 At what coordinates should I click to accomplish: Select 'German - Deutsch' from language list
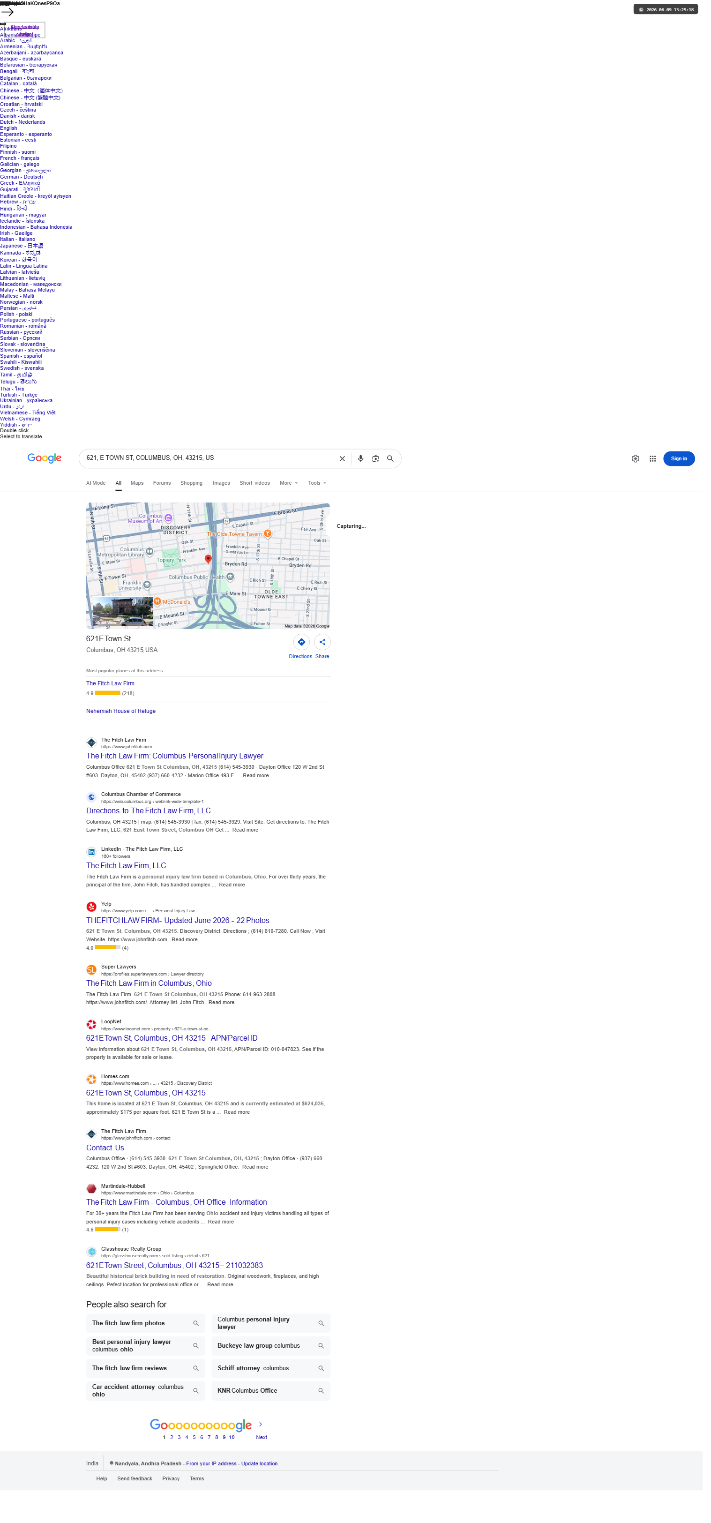[21, 179]
